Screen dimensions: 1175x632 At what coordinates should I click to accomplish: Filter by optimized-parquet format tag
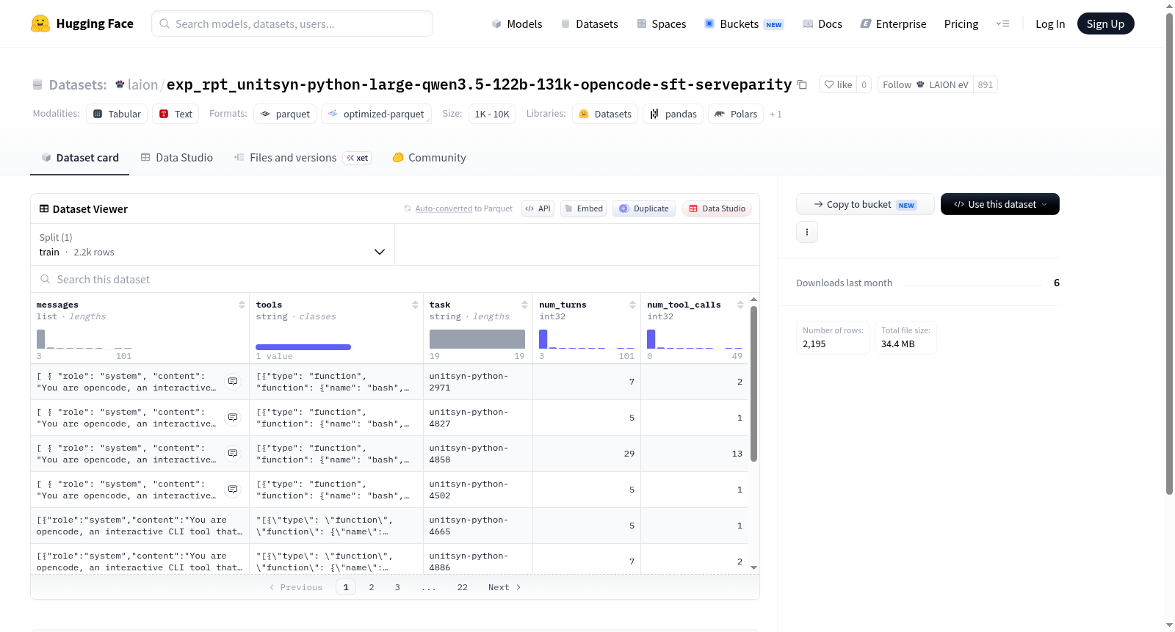pos(376,114)
